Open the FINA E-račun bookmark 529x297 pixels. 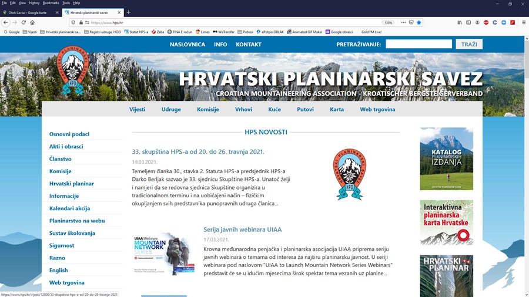pos(180,32)
